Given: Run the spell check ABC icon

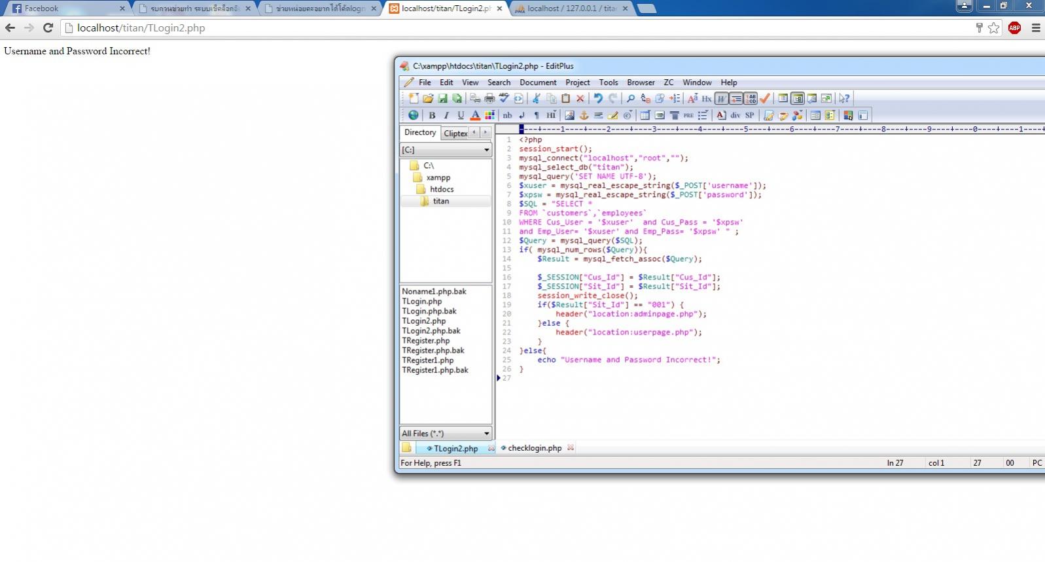Looking at the screenshot, I should tap(504, 98).
